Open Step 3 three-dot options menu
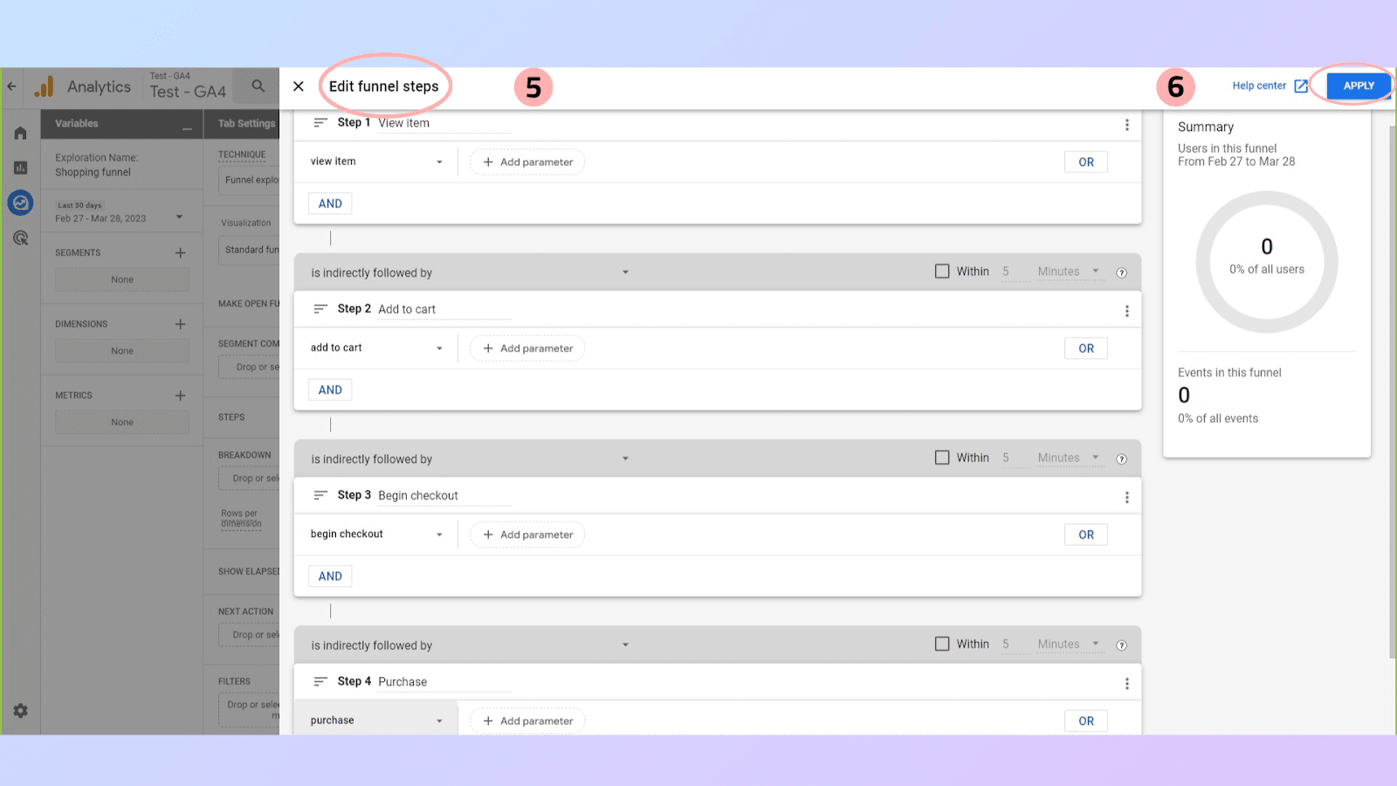1397x786 pixels. [x=1126, y=497]
